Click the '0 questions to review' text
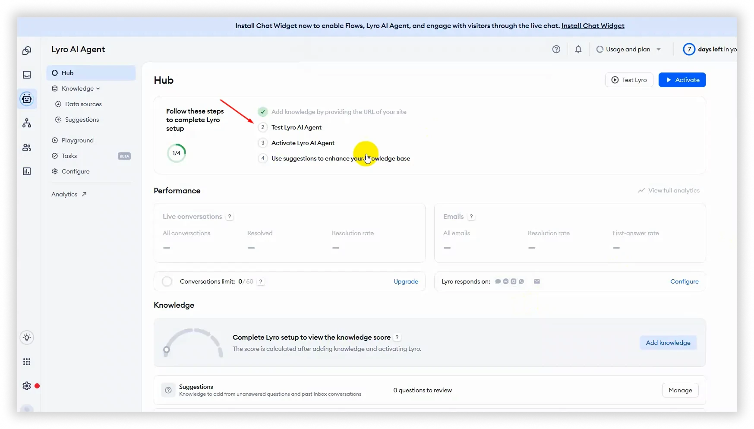The image size is (754, 429). (423, 390)
